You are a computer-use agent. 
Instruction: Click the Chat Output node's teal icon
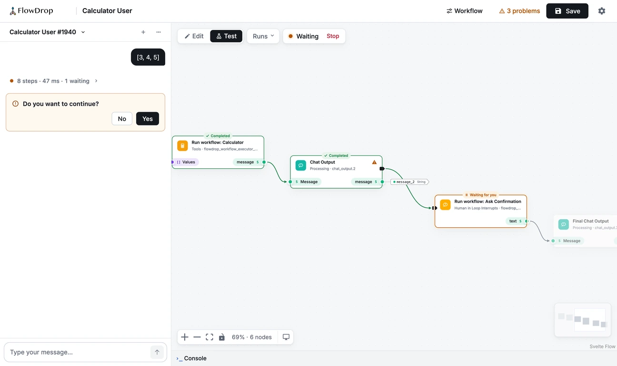[x=301, y=165]
